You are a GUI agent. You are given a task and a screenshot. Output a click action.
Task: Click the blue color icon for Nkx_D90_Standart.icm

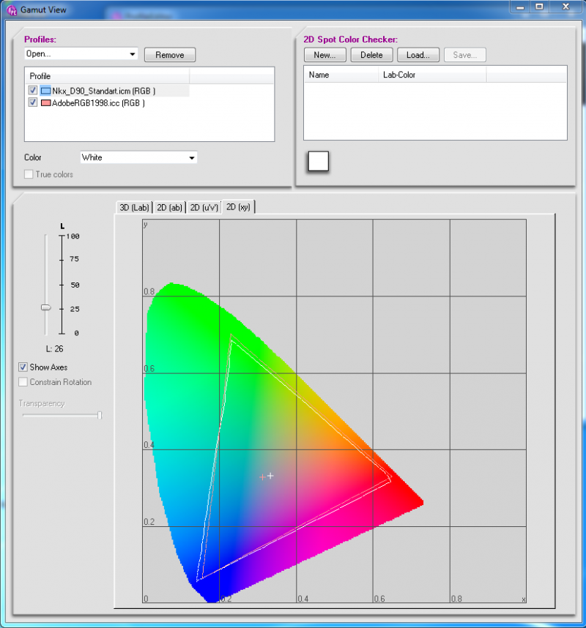pos(45,91)
